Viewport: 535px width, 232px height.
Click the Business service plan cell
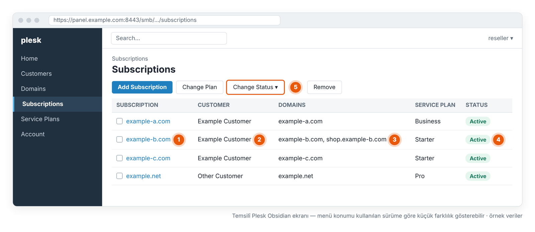click(428, 121)
